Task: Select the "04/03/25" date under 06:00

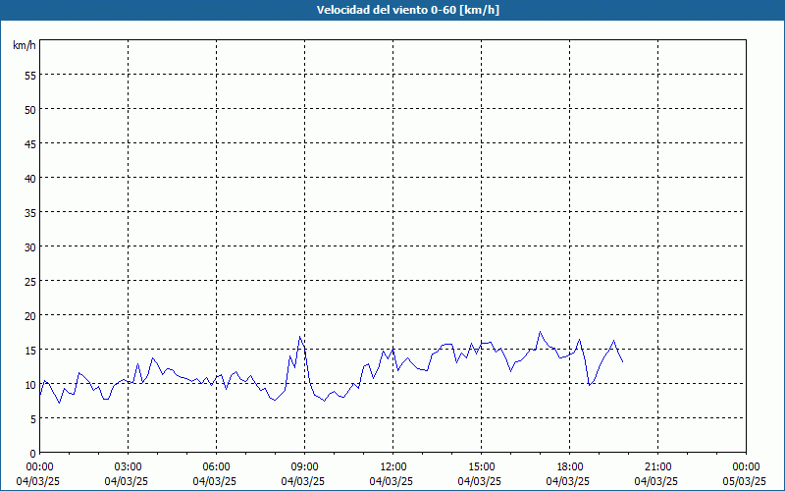Action: [x=214, y=481]
